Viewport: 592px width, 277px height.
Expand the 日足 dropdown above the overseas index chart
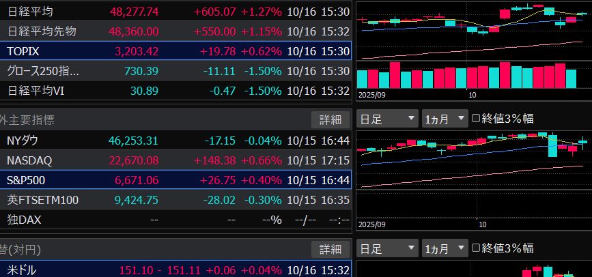click(387, 119)
